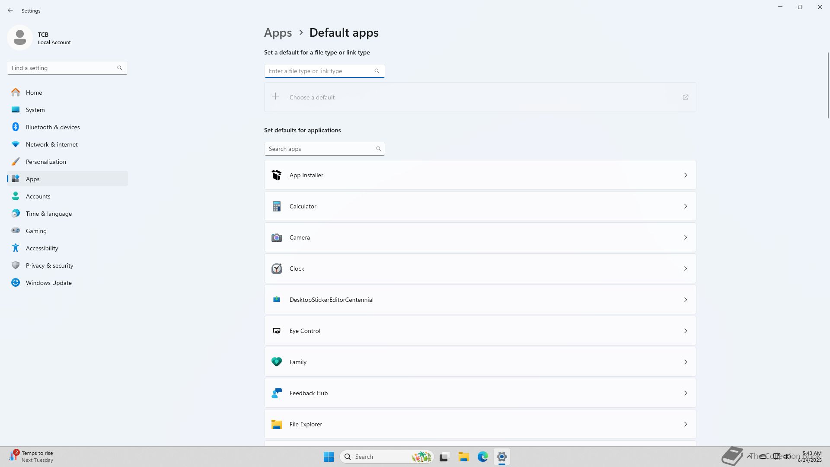Screen dimensions: 830x467
Task: Open the Personalization settings section
Action: 46,162
